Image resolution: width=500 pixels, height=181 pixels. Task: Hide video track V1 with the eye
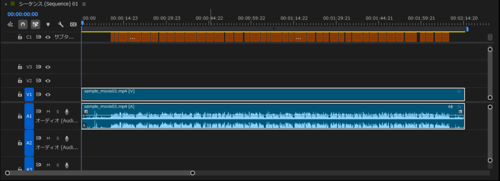[48, 94]
